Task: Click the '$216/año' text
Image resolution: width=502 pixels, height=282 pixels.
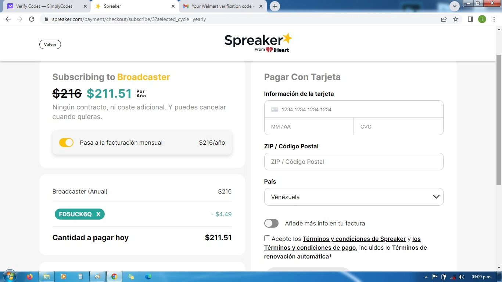Action: coord(212,142)
